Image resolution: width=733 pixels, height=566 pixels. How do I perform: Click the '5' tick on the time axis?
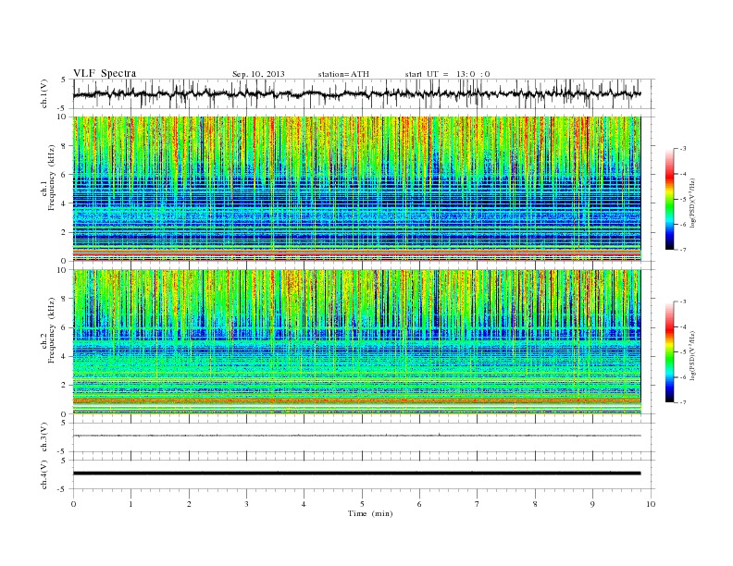coord(362,504)
